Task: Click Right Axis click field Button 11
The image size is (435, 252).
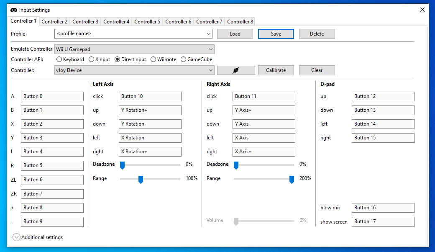Action: pos(264,96)
